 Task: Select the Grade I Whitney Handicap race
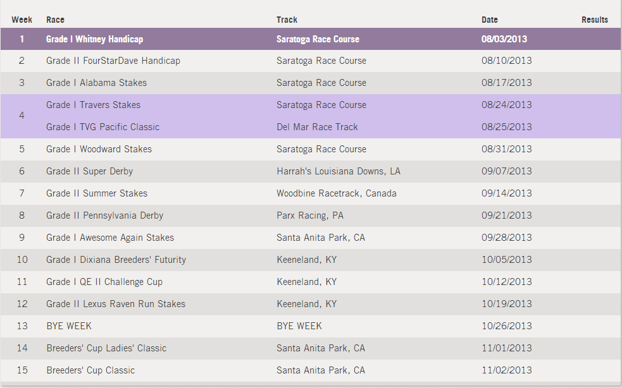[94, 39]
